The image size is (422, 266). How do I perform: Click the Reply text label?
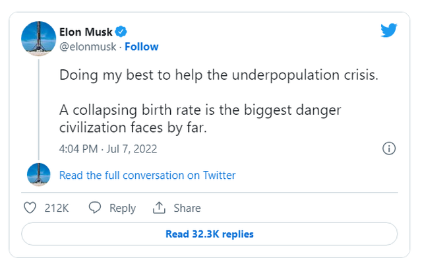tap(122, 208)
